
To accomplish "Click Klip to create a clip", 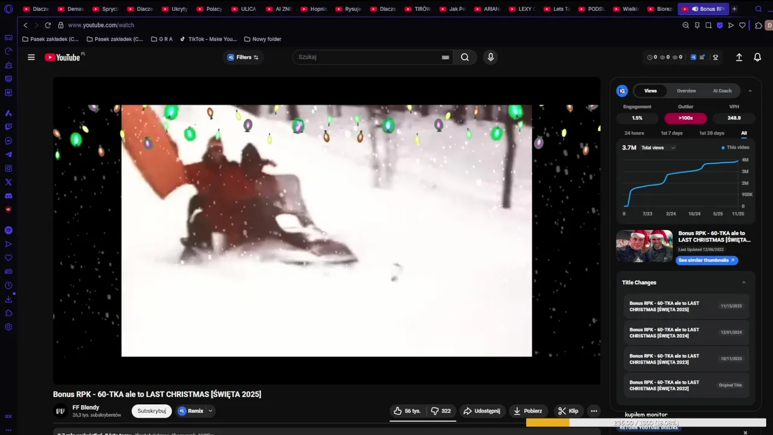I will coord(568,411).
